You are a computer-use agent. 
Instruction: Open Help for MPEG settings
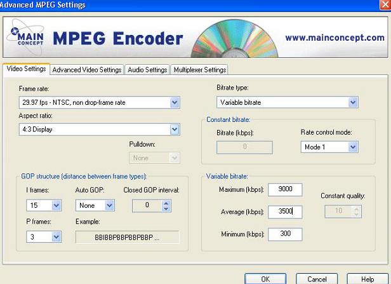coord(368,279)
